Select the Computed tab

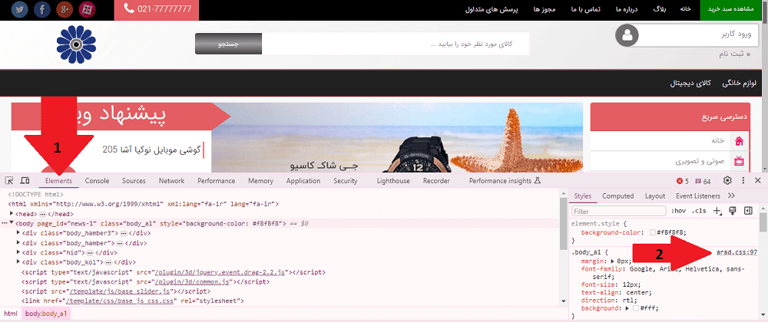(618, 196)
